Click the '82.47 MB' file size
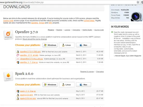 [x=100, y=98]
